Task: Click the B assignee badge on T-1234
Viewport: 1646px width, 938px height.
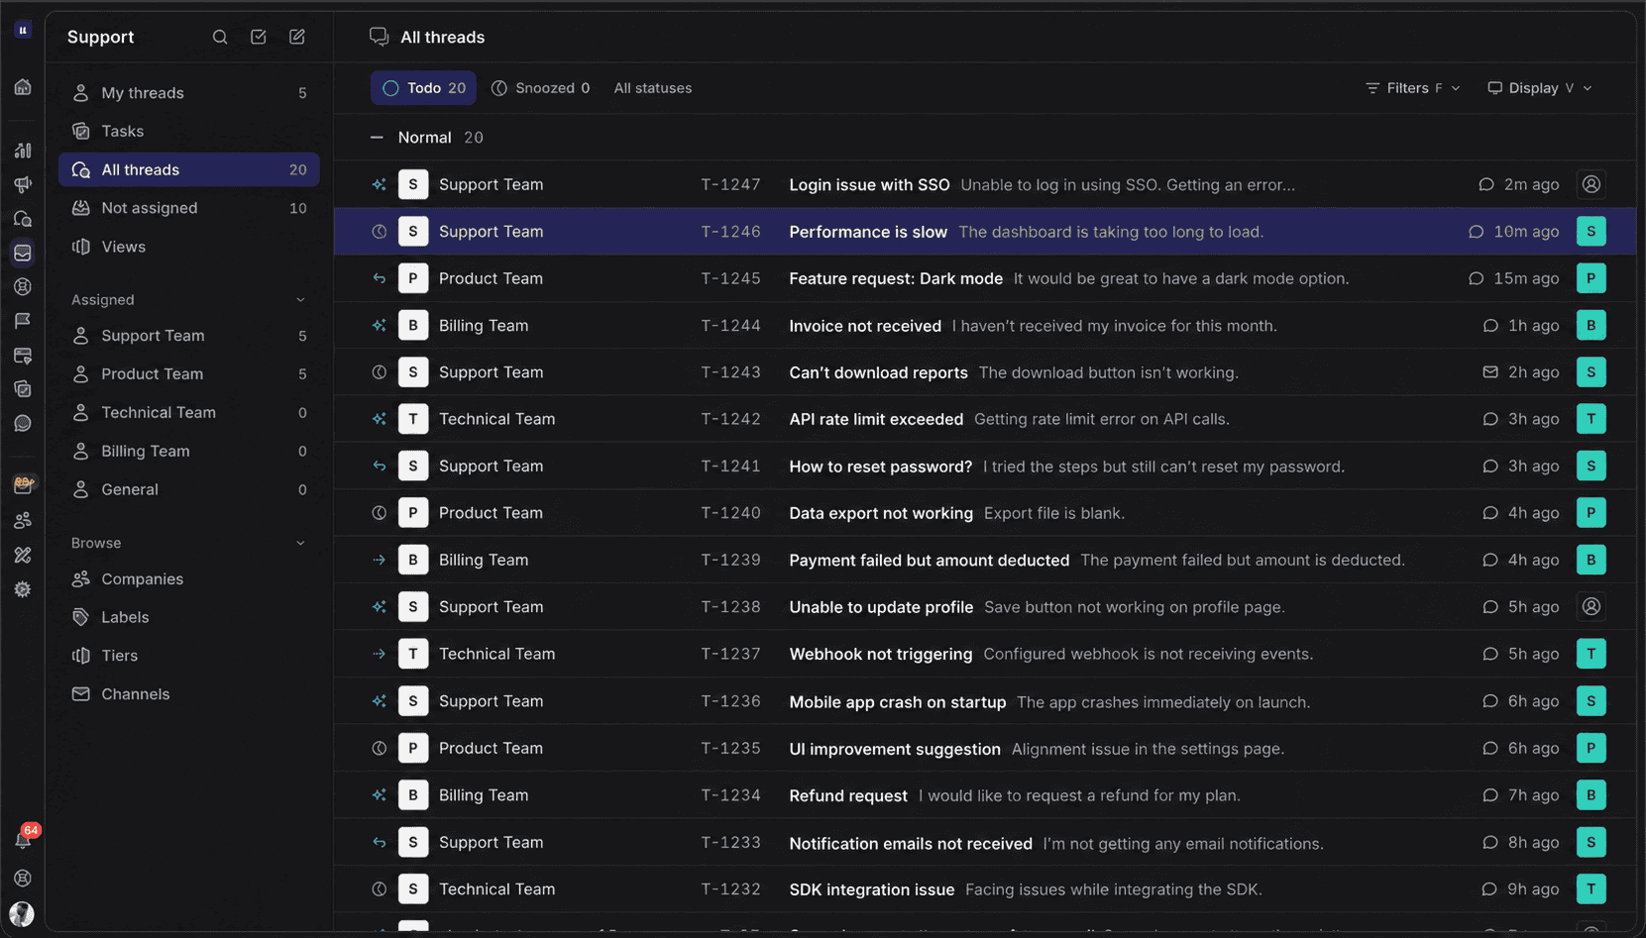Action: point(1591,795)
